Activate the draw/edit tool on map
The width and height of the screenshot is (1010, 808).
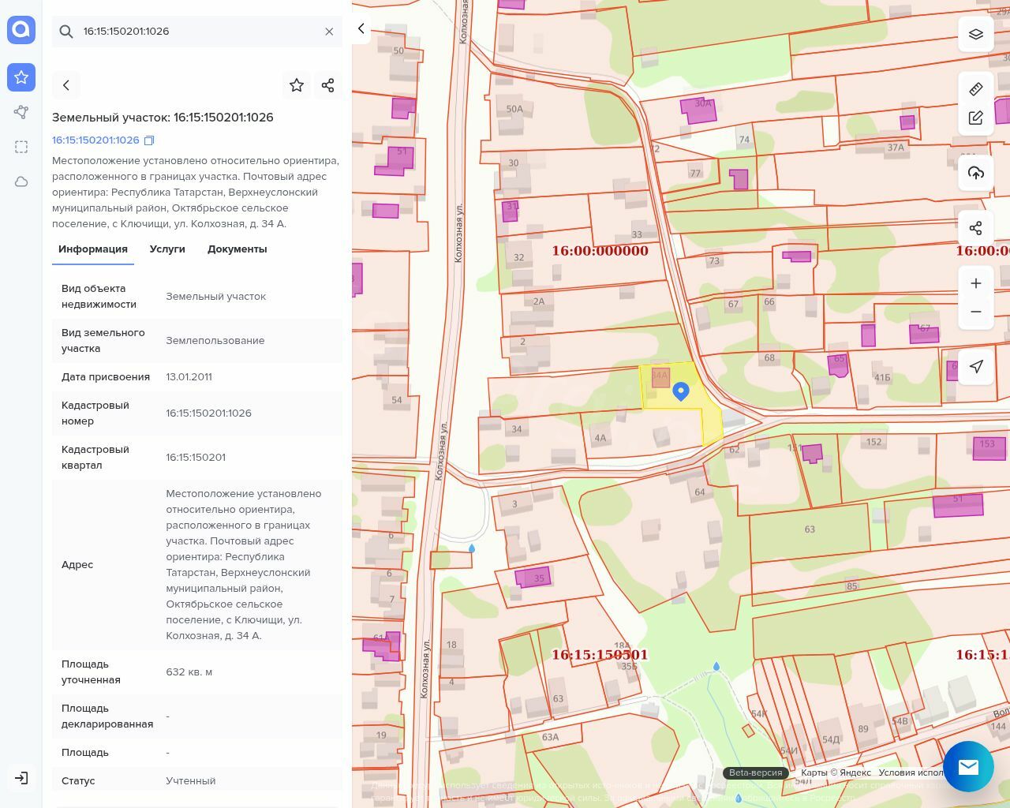click(976, 118)
